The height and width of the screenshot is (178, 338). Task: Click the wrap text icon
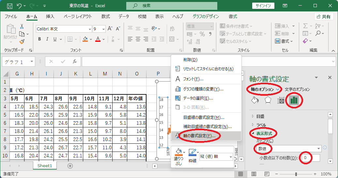[x=172, y=28]
